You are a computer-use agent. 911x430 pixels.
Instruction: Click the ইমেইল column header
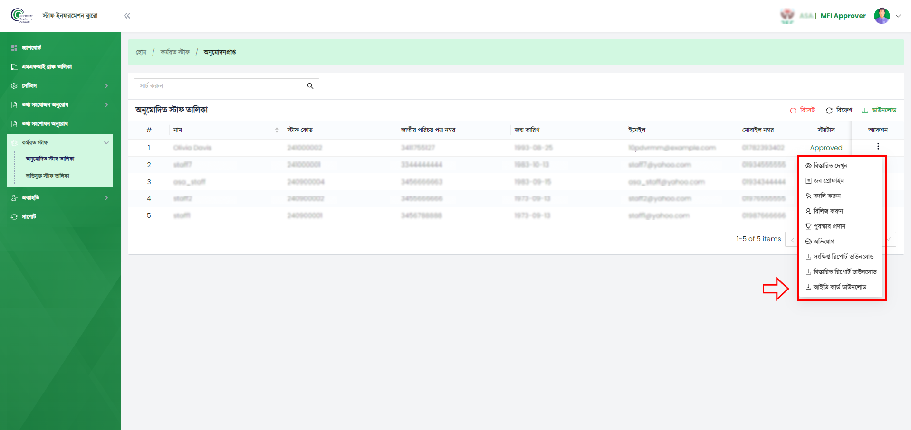tap(637, 130)
